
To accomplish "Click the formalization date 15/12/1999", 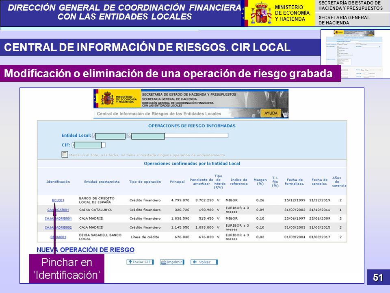I will point(295,200).
